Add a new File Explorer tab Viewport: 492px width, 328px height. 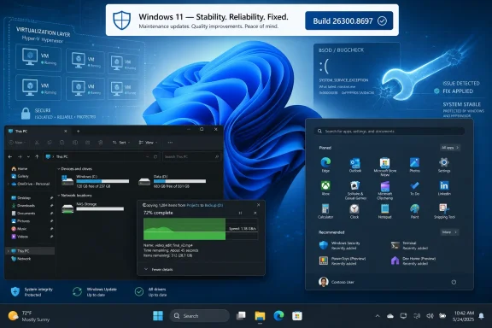(x=78, y=132)
